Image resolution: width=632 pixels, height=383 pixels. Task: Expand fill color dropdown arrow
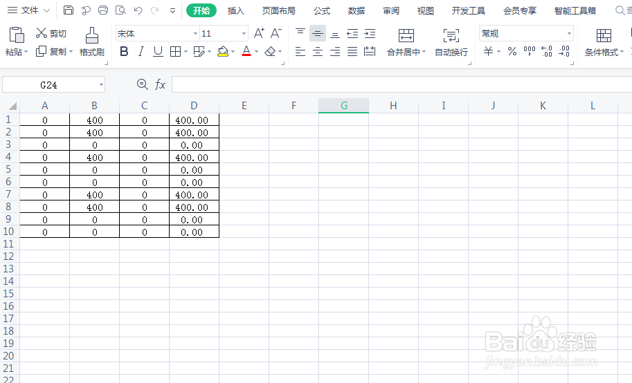tap(233, 52)
